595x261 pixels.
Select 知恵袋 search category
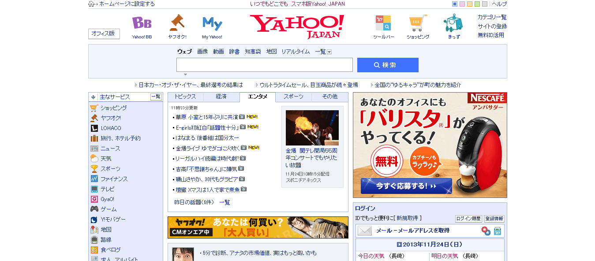coord(253,52)
